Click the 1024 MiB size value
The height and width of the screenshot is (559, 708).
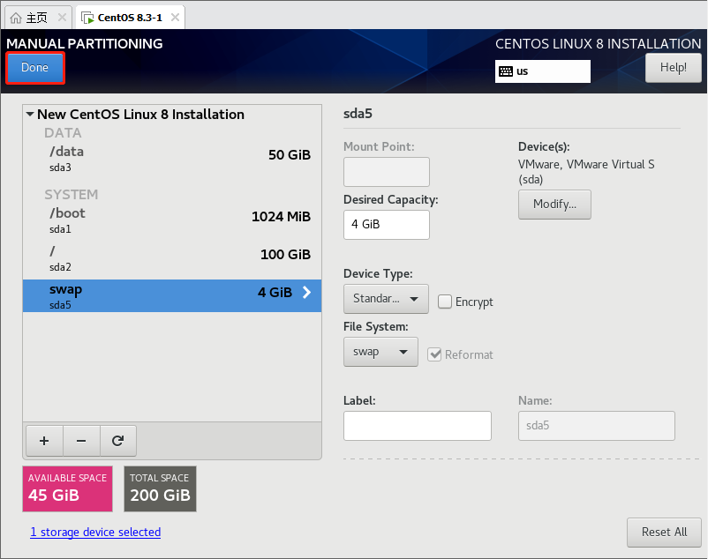[x=281, y=217]
